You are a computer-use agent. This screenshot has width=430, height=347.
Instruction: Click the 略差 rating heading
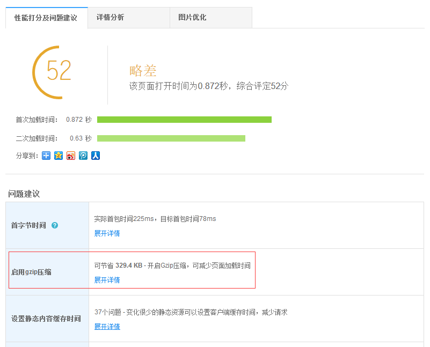point(143,71)
